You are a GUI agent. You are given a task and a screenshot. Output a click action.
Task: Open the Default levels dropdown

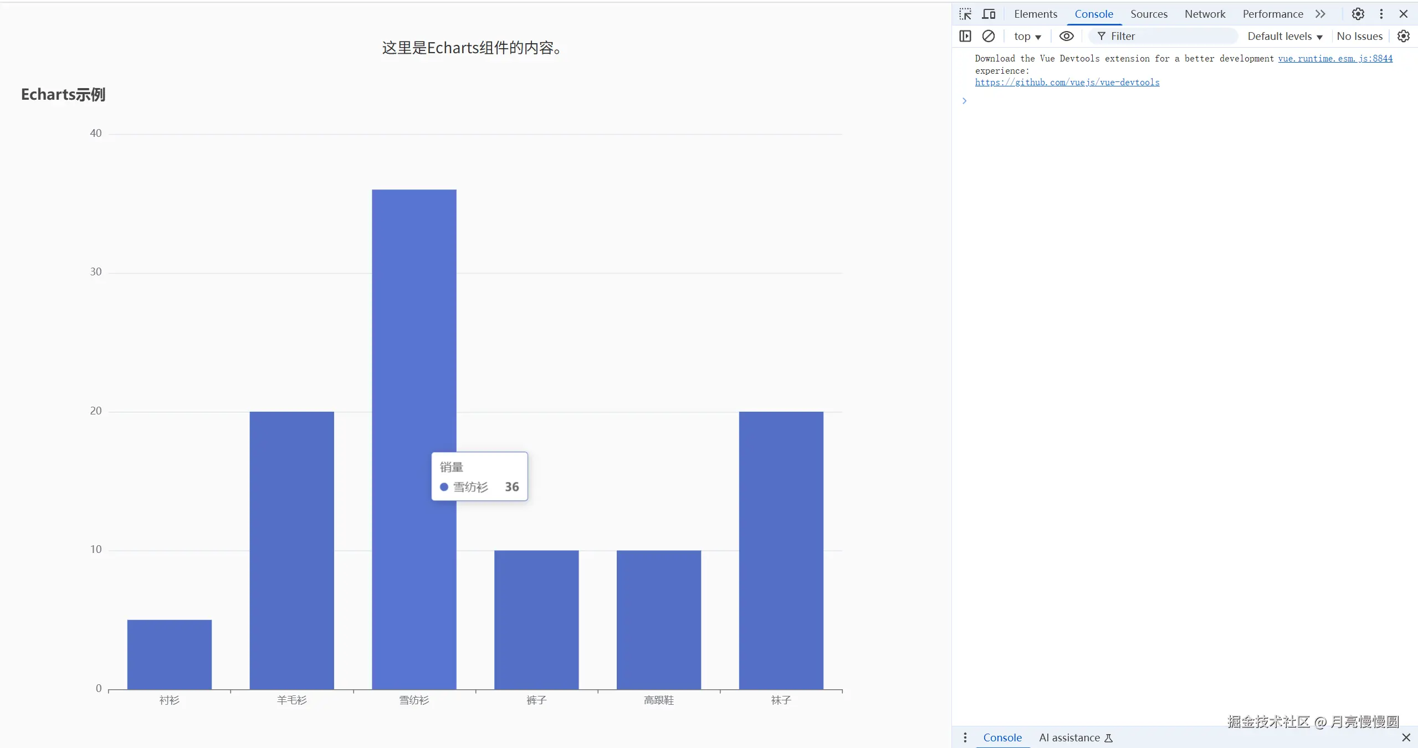click(1284, 36)
